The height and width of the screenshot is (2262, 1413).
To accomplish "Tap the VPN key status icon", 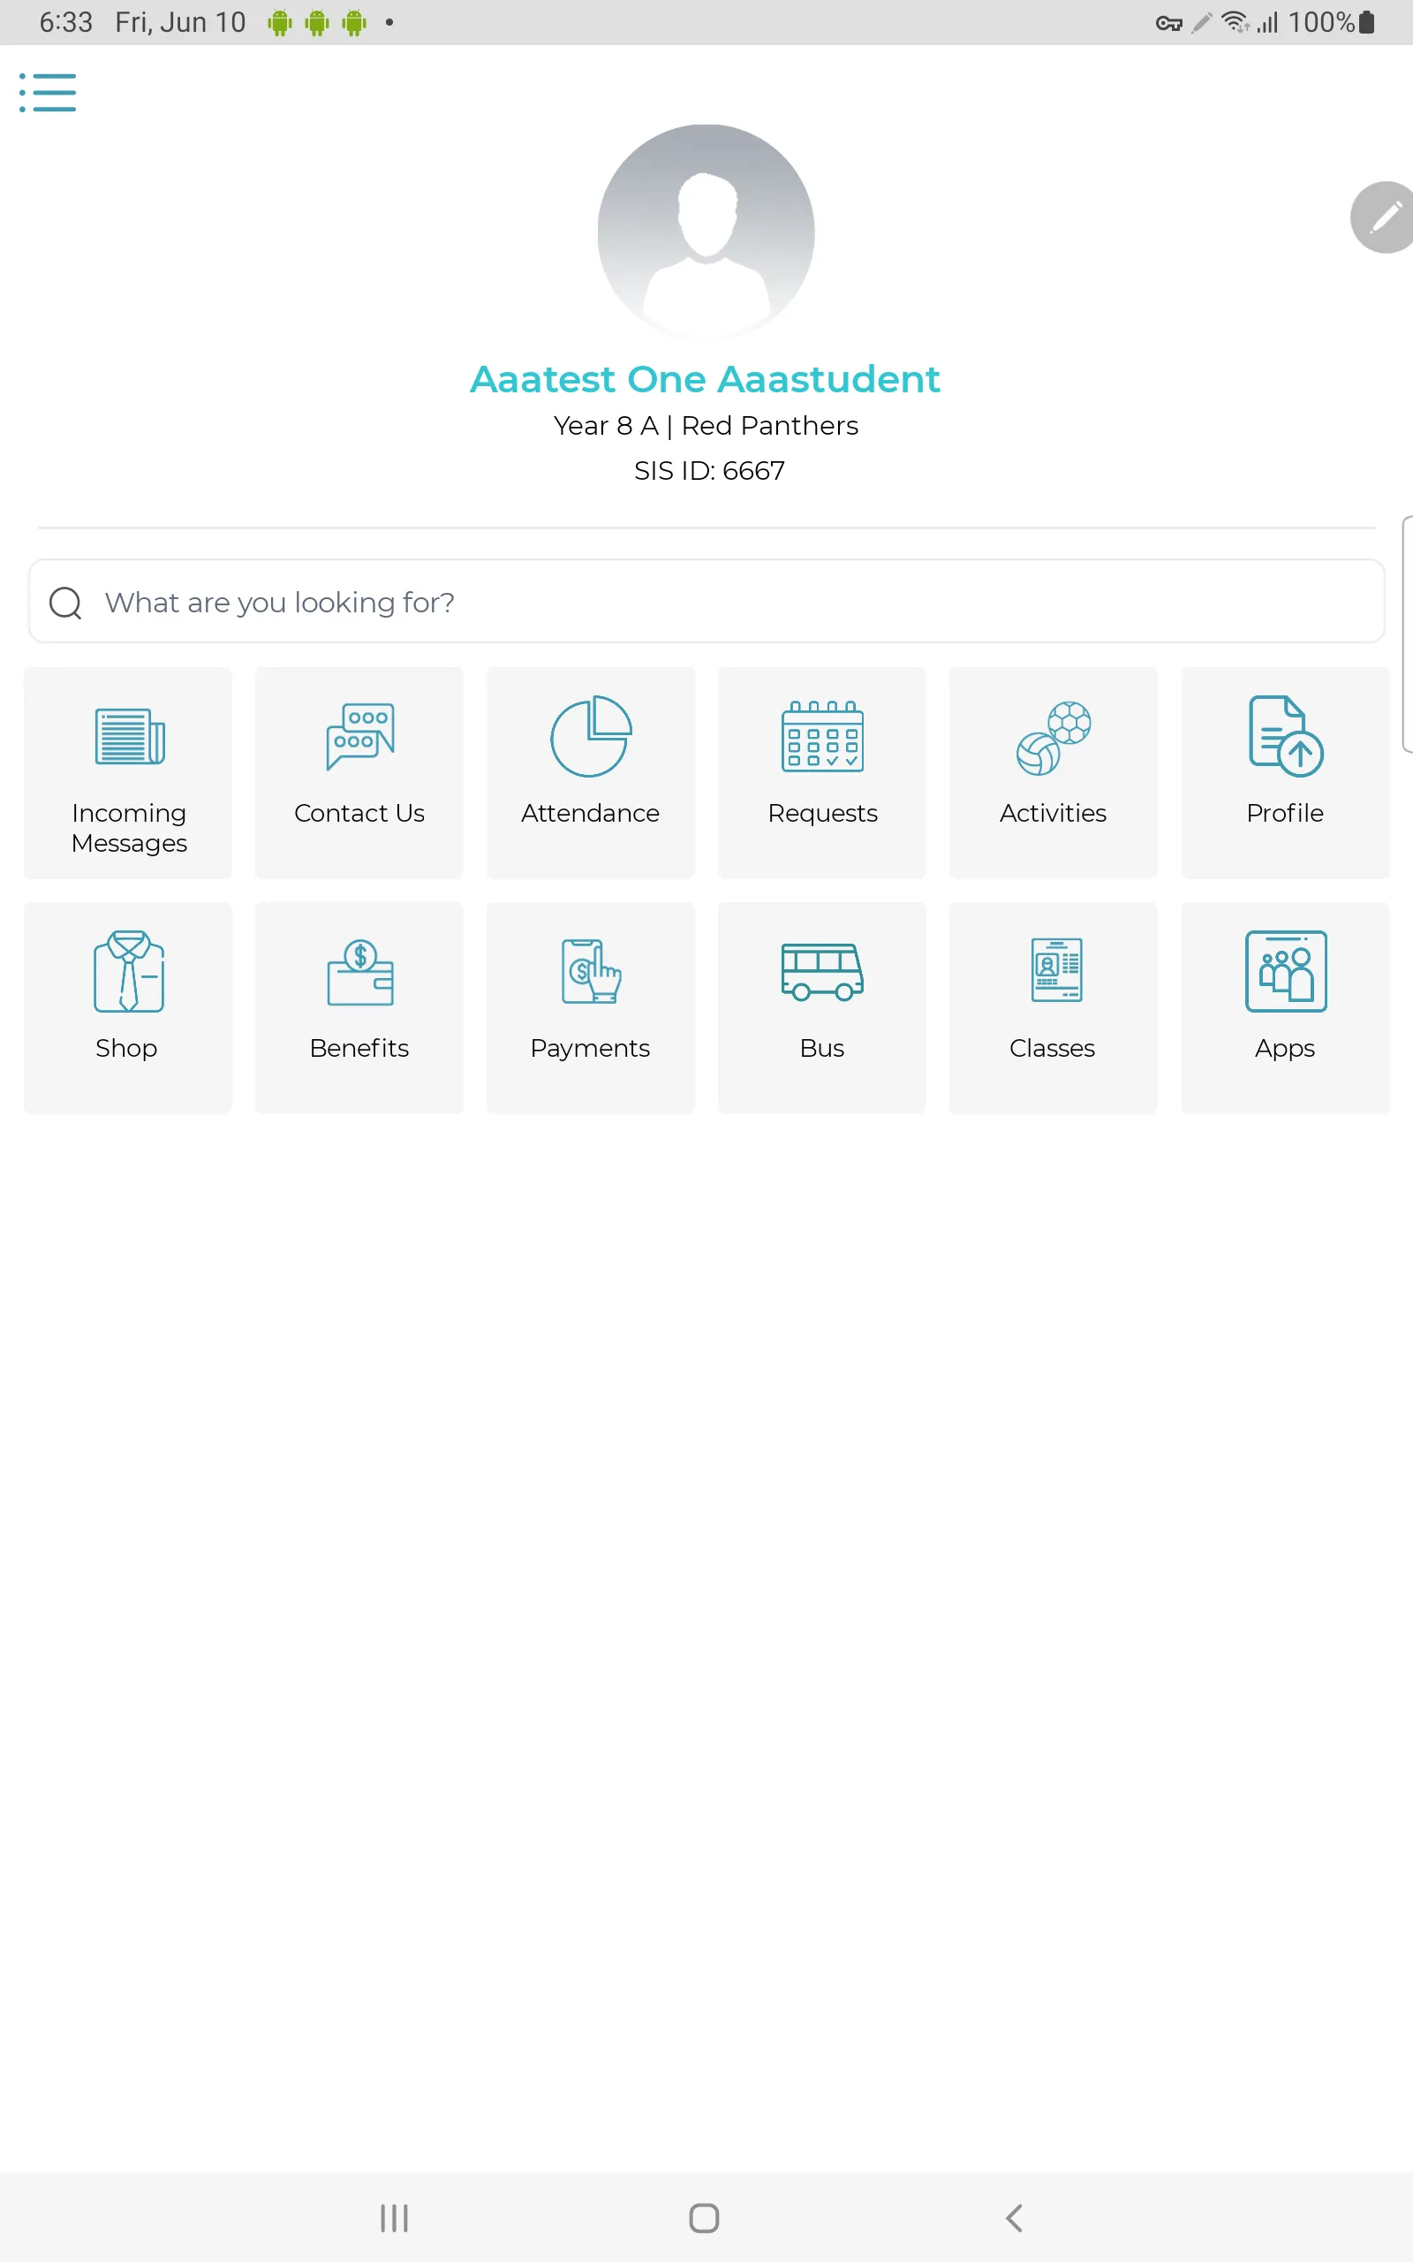I will pos(1169,23).
